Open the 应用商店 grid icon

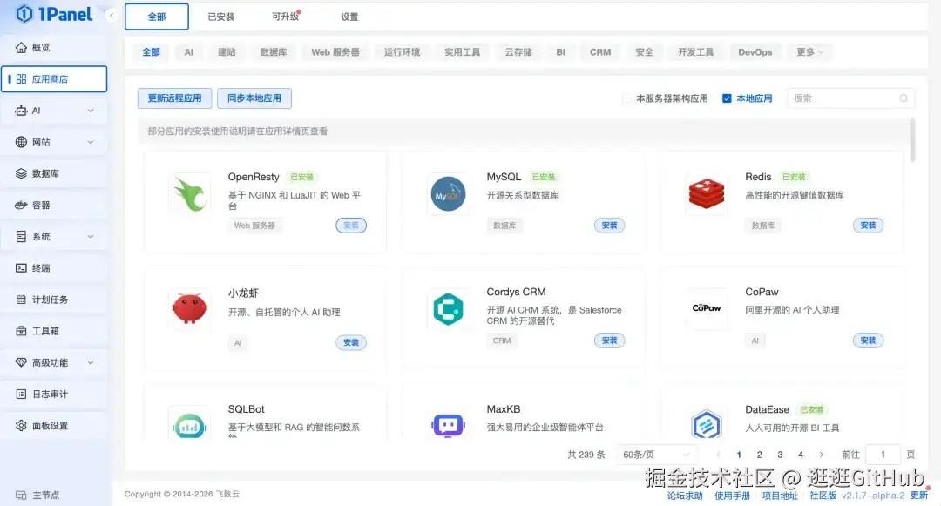[x=21, y=79]
